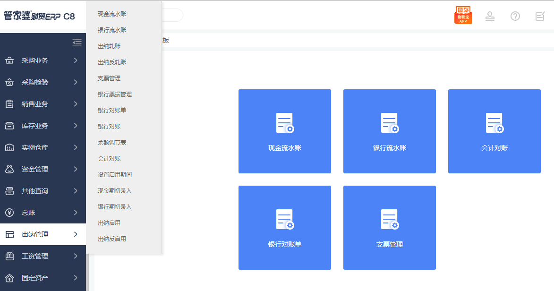Expand 出纳管理 with its chevron arrow

(x=76, y=234)
